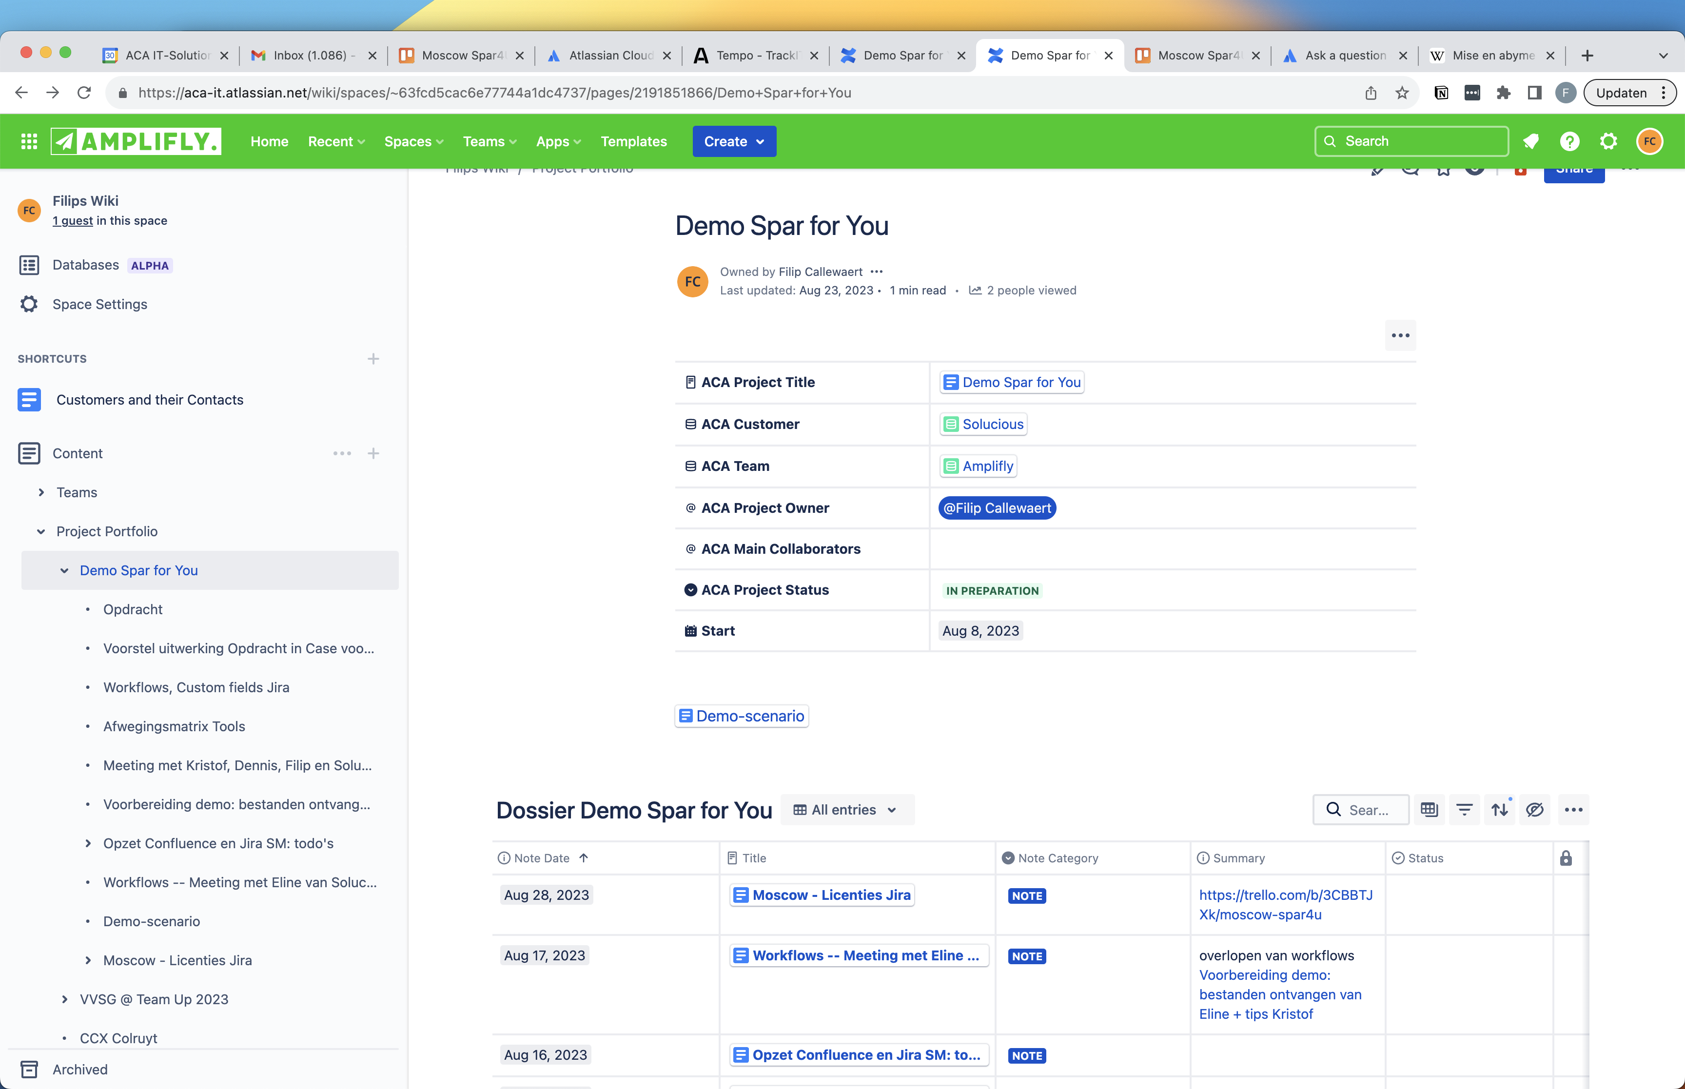
Task: Click the Databases icon in sidebar
Action: (x=29, y=265)
